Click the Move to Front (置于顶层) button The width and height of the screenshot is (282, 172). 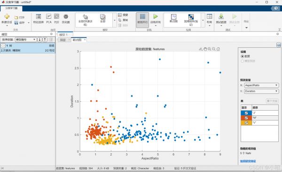click(272, 101)
